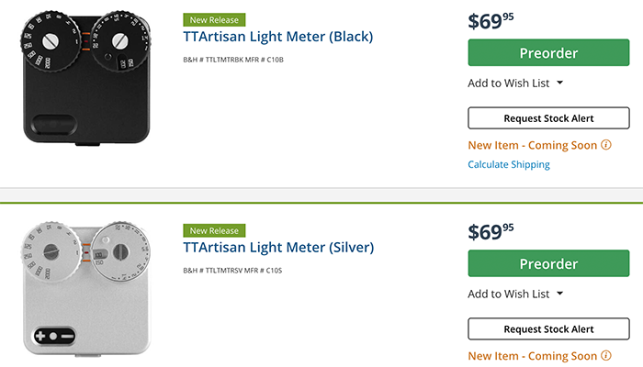Click New Item - Coming Soon for the black meter
Viewport: 643px width, 367px height.
click(532, 146)
